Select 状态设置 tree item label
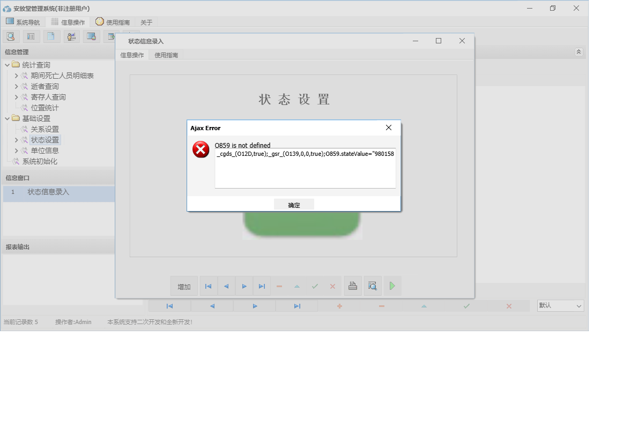 tap(44, 140)
